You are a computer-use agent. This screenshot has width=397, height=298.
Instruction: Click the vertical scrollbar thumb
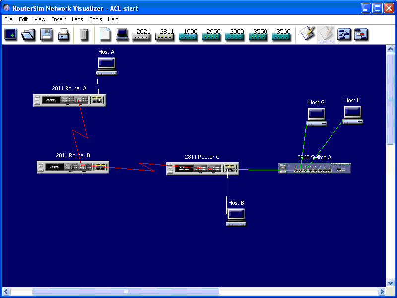click(390, 98)
